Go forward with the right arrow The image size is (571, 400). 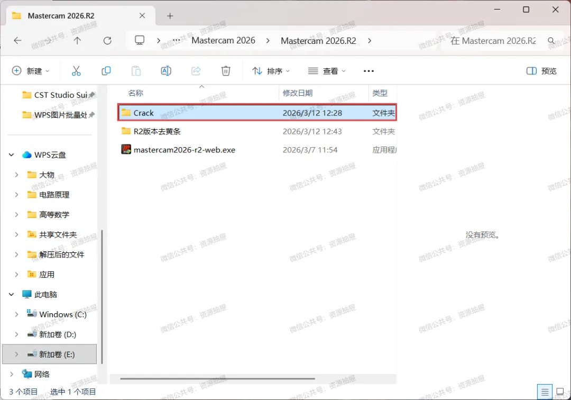[48, 40]
